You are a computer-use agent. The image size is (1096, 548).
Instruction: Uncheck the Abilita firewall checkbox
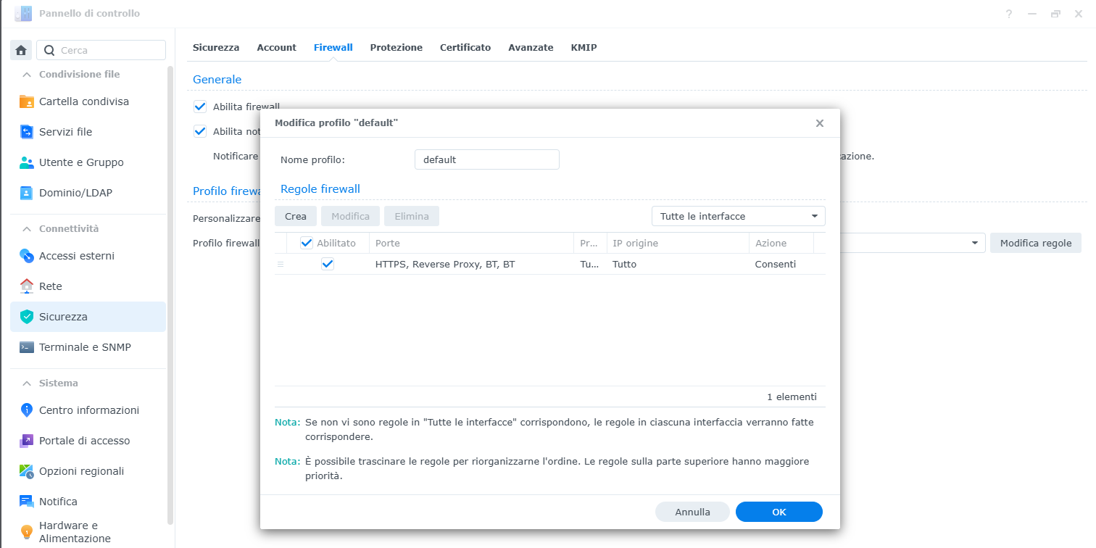(201, 107)
